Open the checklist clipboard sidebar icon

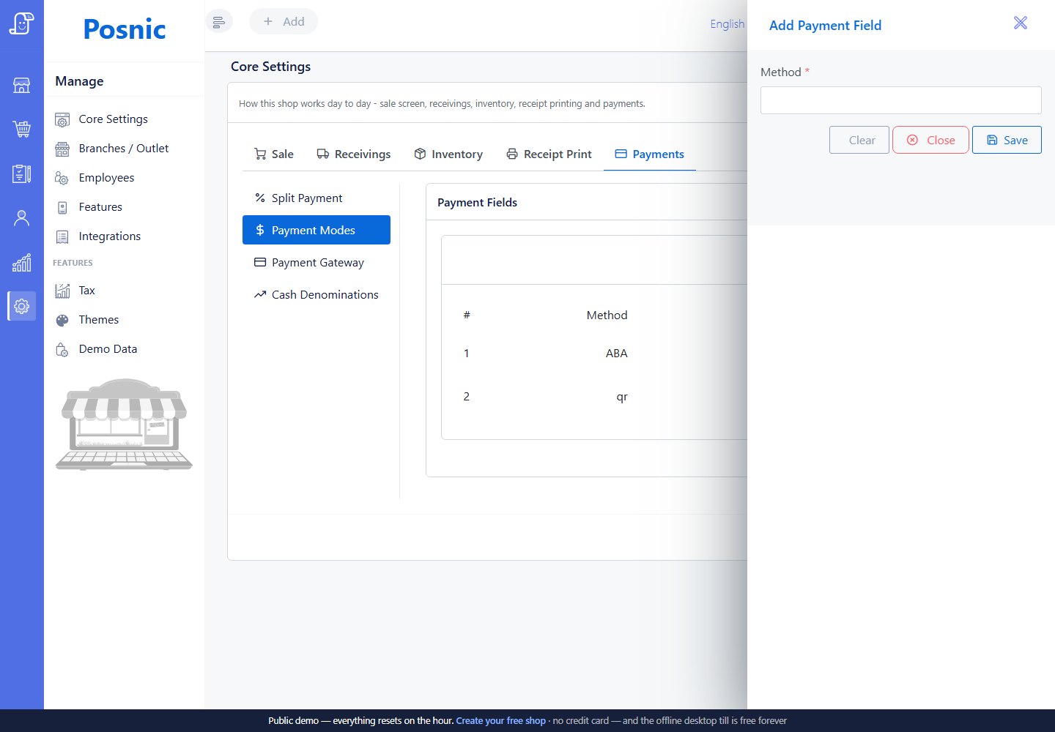(x=21, y=173)
